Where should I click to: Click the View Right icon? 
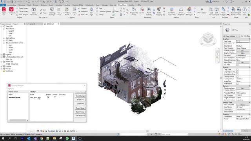pos(91,11)
